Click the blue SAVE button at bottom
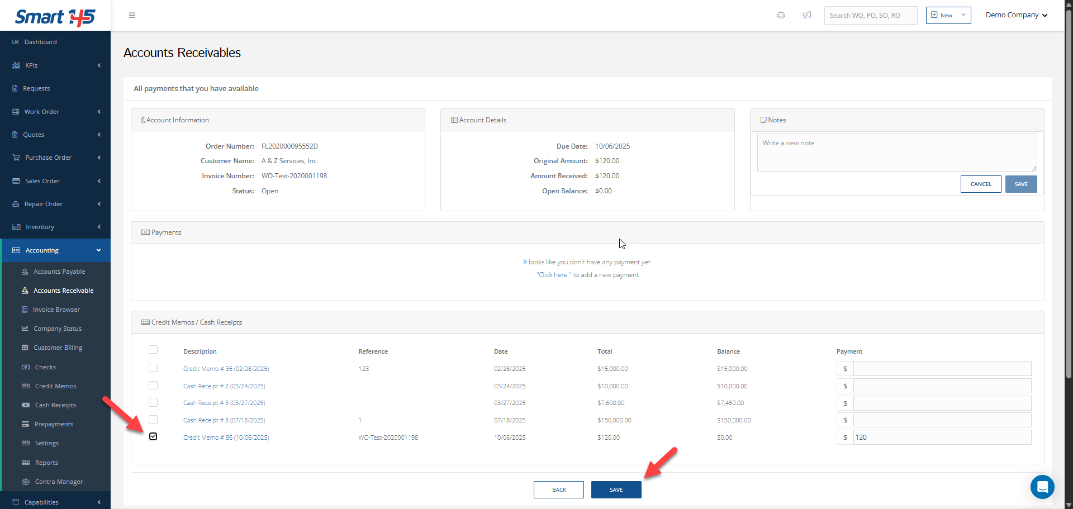This screenshot has height=509, width=1073. (x=616, y=489)
